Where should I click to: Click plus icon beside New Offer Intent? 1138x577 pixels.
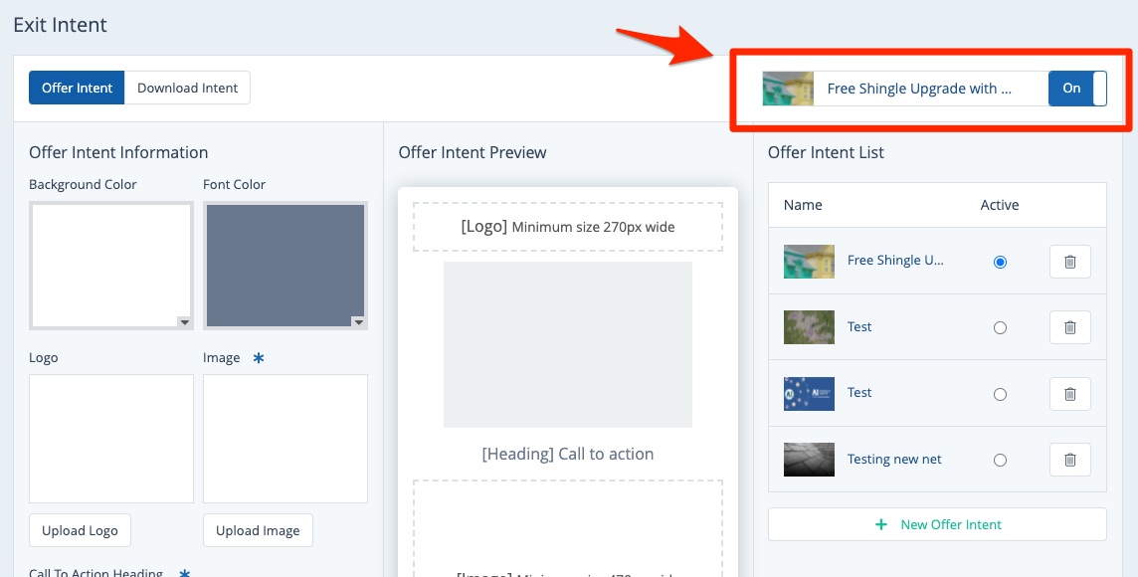880,524
